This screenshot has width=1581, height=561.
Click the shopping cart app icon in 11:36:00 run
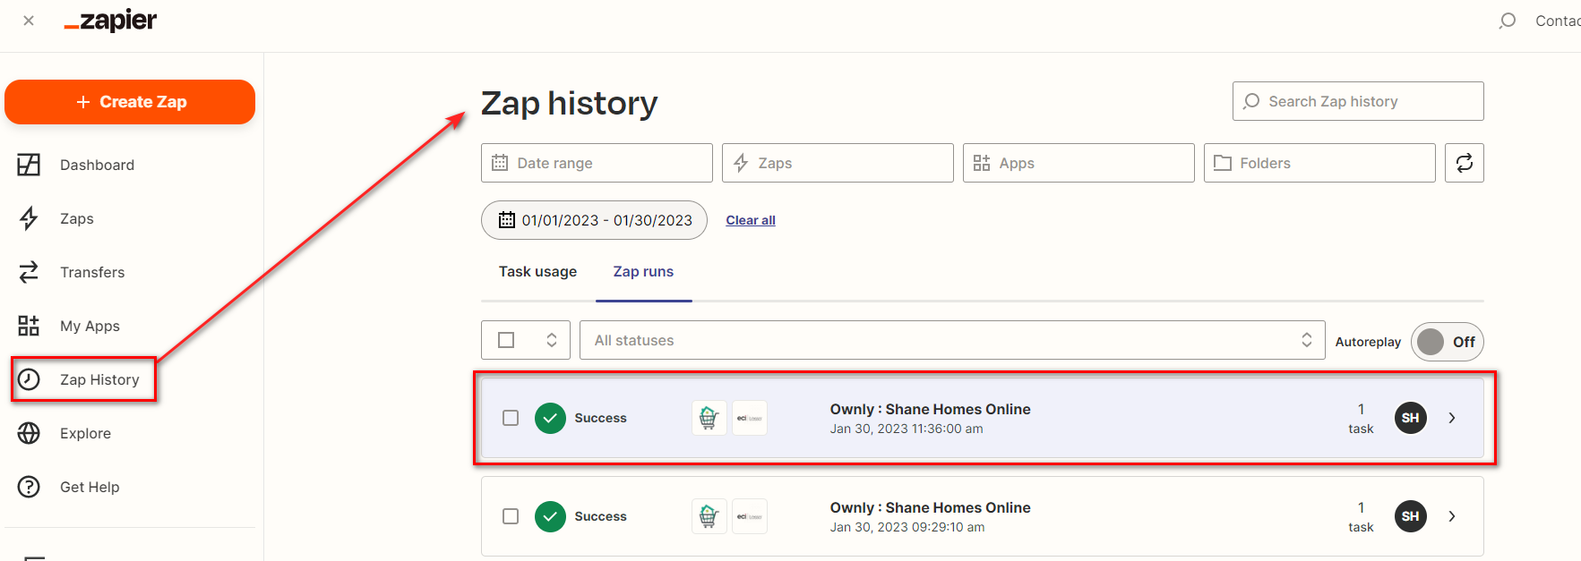[x=709, y=418]
